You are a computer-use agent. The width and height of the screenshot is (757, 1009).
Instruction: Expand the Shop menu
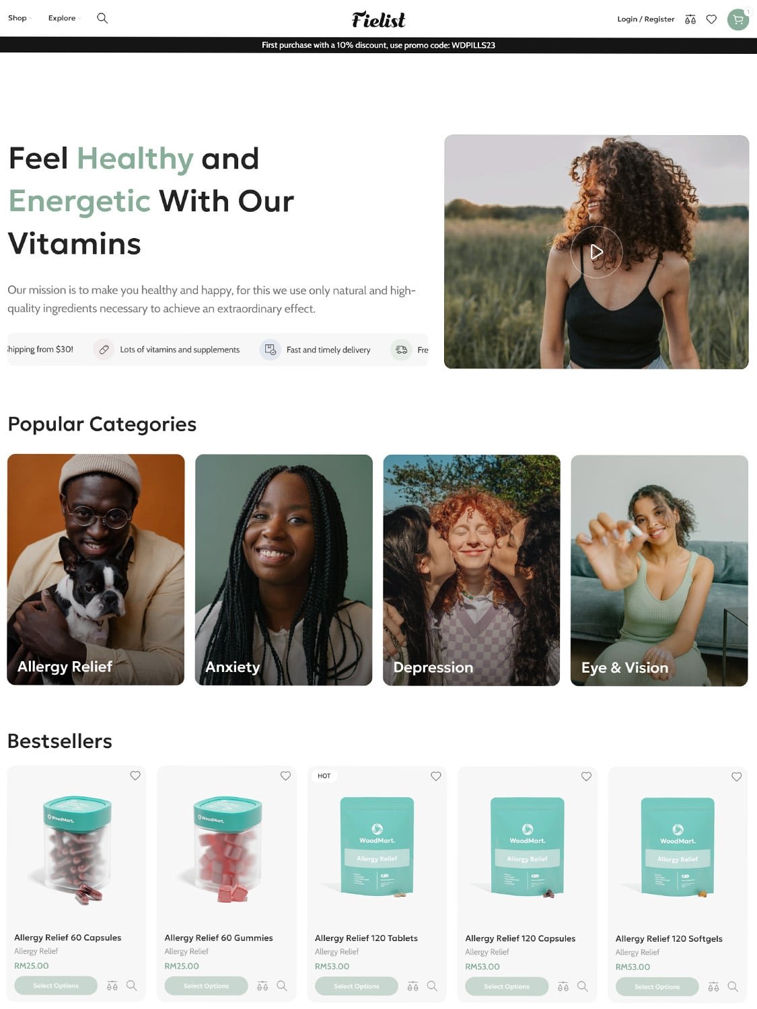pos(20,18)
